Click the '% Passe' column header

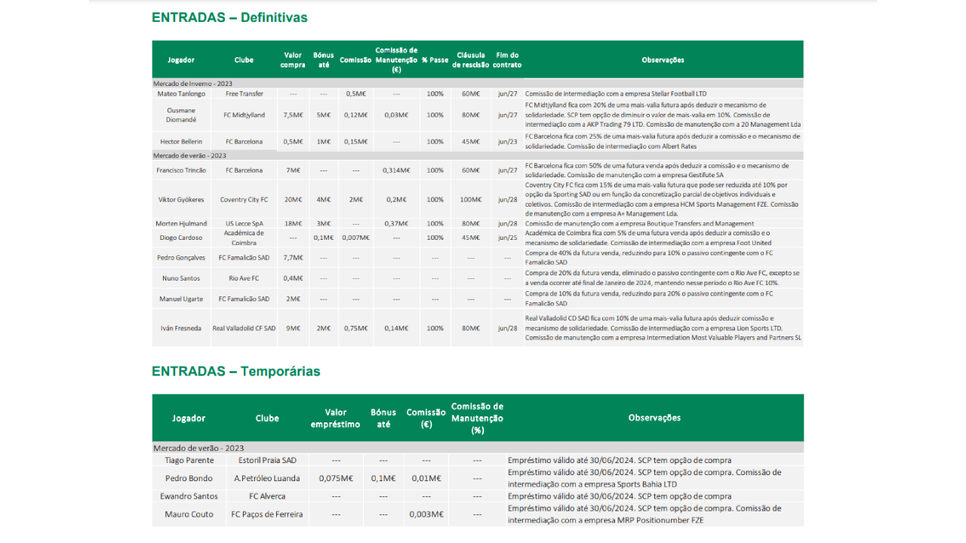(x=435, y=60)
